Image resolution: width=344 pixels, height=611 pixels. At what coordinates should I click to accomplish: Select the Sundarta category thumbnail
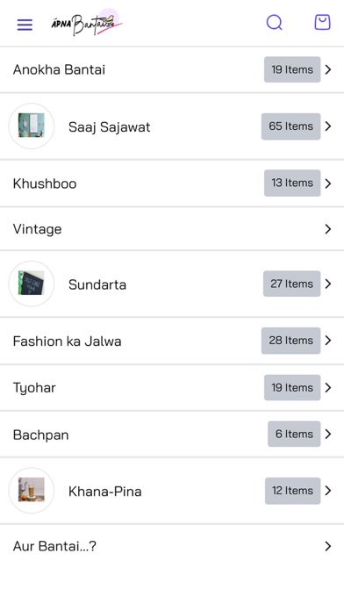point(32,284)
